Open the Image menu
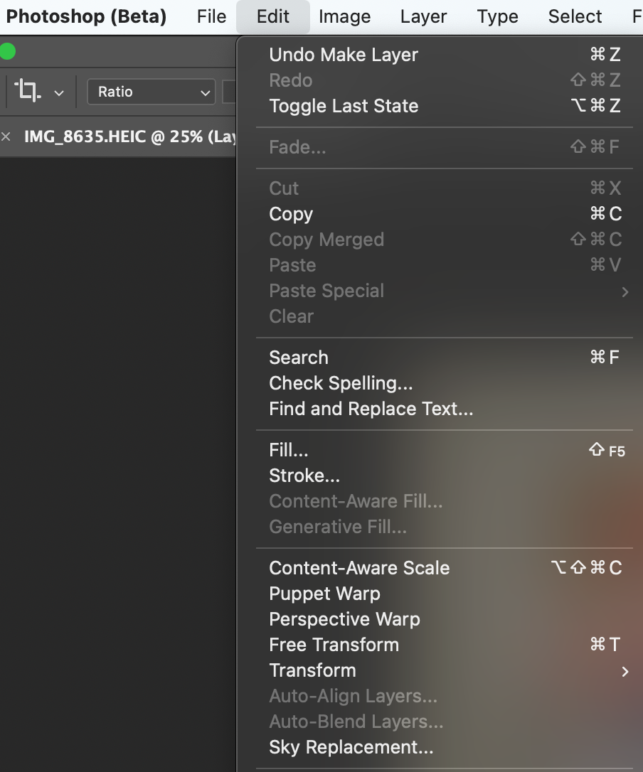The height and width of the screenshot is (772, 643). tap(344, 16)
